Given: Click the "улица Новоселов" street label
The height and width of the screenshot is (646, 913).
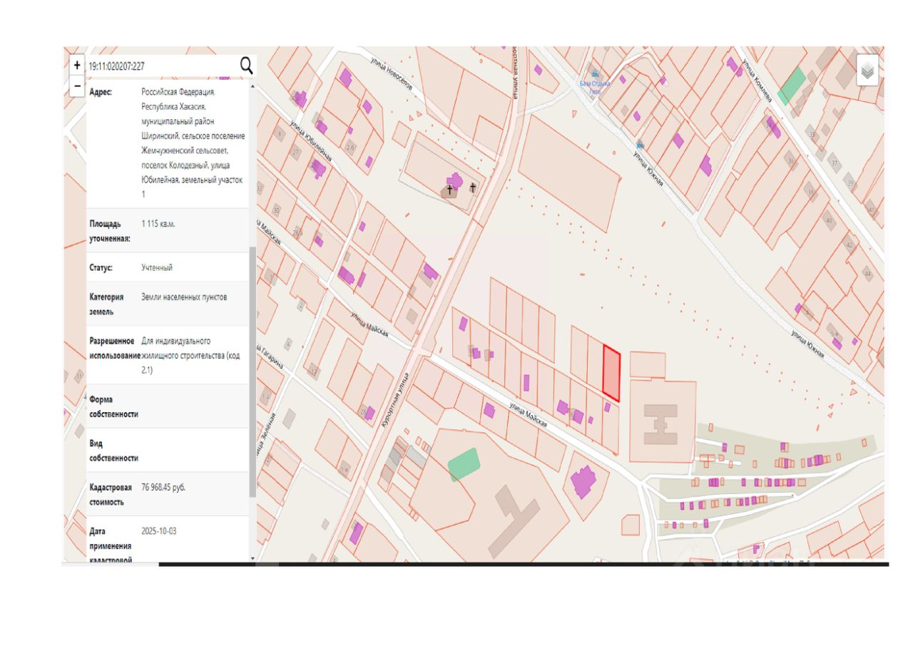Looking at the screenshot, I should (392, 73).
